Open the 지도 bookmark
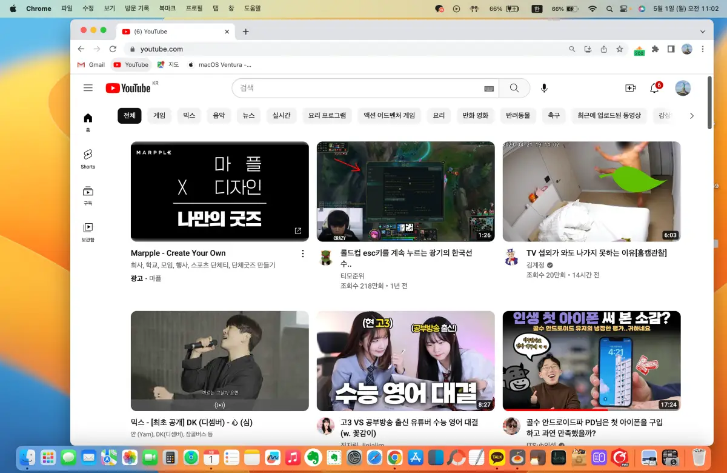 pos(168,64)
